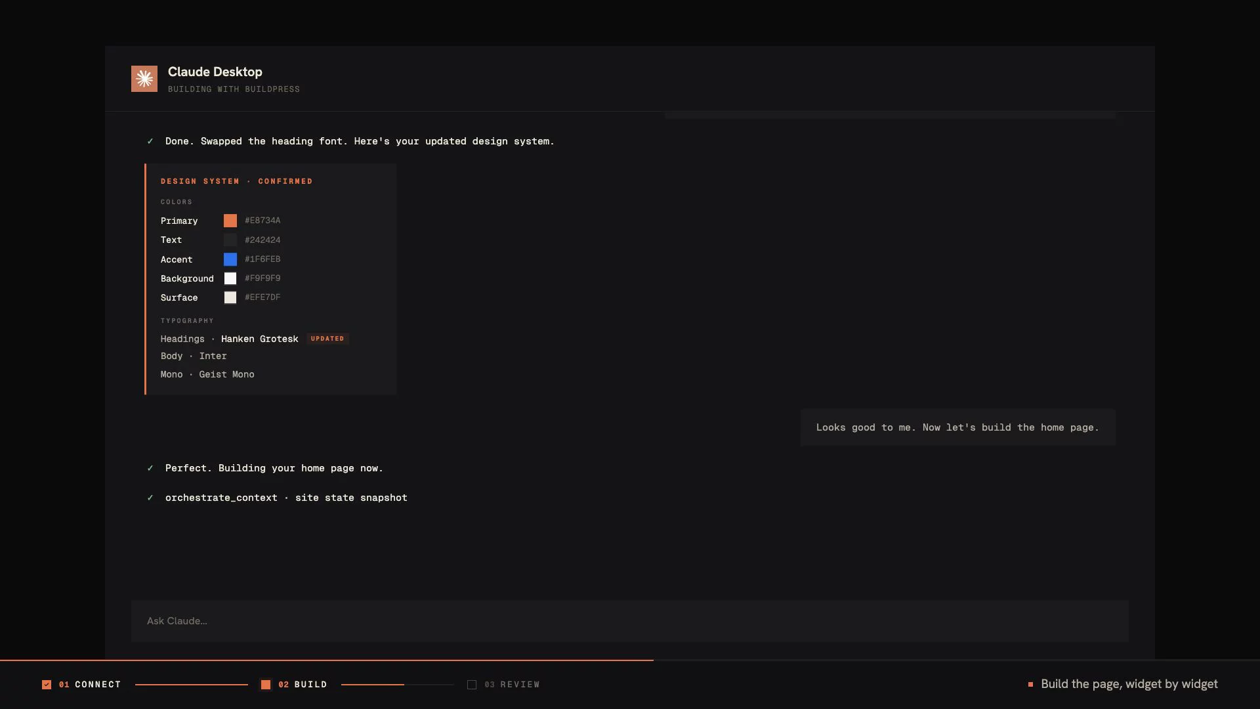Click the checkmark beside 'orchestrate_context'
The width and height of the screenshot is (1260, 709).
coord(150,498)
